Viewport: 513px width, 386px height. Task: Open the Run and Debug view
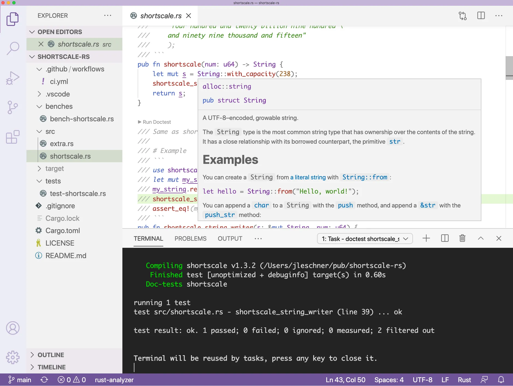[x=12, y=78]
